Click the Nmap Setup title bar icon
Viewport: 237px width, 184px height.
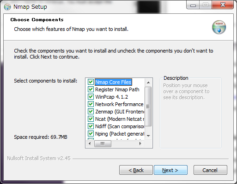click(7, 7)
